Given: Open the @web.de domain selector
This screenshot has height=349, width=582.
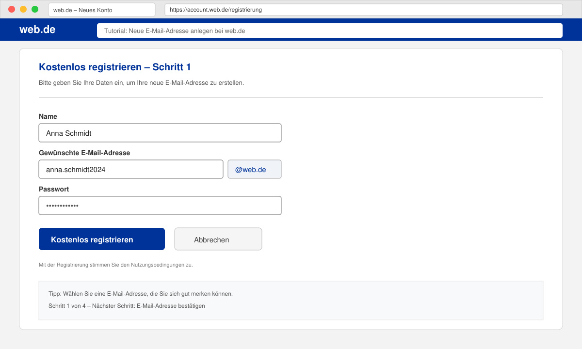Looking at the screenshot, I should 255,169.
